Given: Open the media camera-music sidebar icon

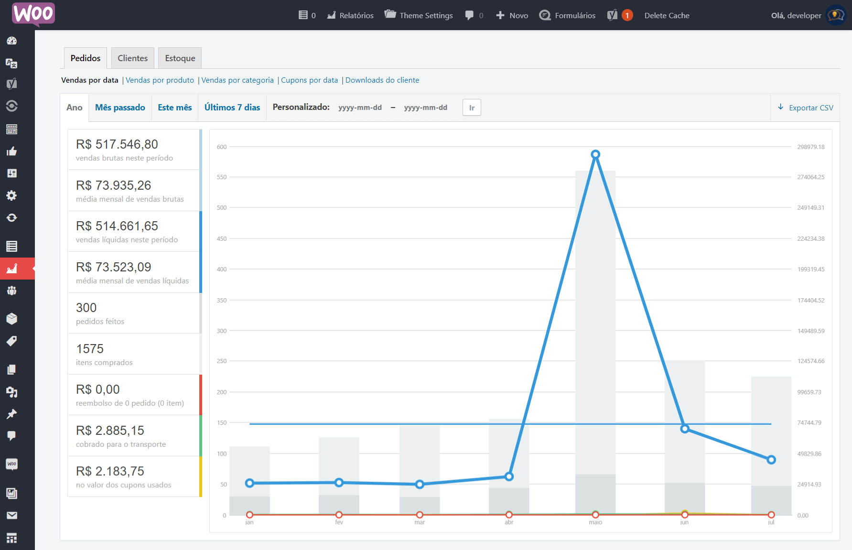Looking at the screenshot, I should pyautogui.click(x=12, y=392).
